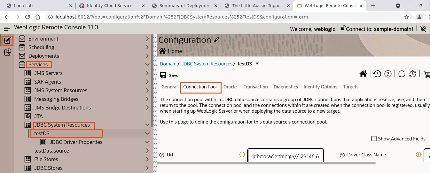
Task: Expand the JMS Servers chevron
Action: coord(147,73)
